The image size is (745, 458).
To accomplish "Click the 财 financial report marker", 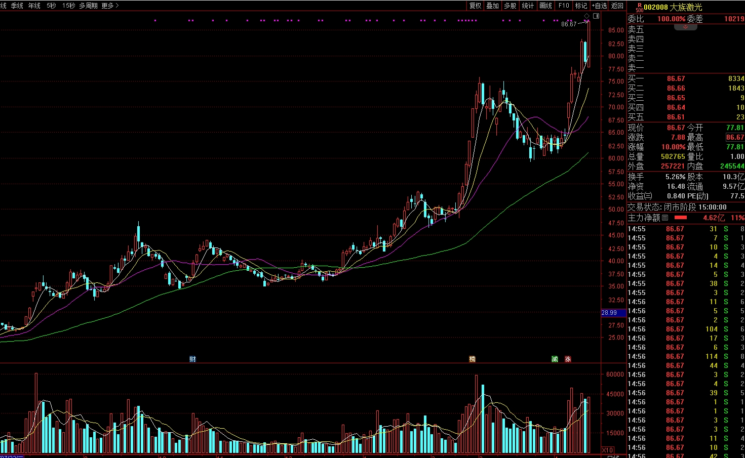I will [192, 359].
